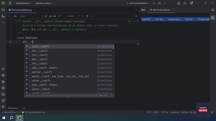This screenshot has width=216, height=121.
Task: Open find bar more options
Action: click(x=91, y=16)
